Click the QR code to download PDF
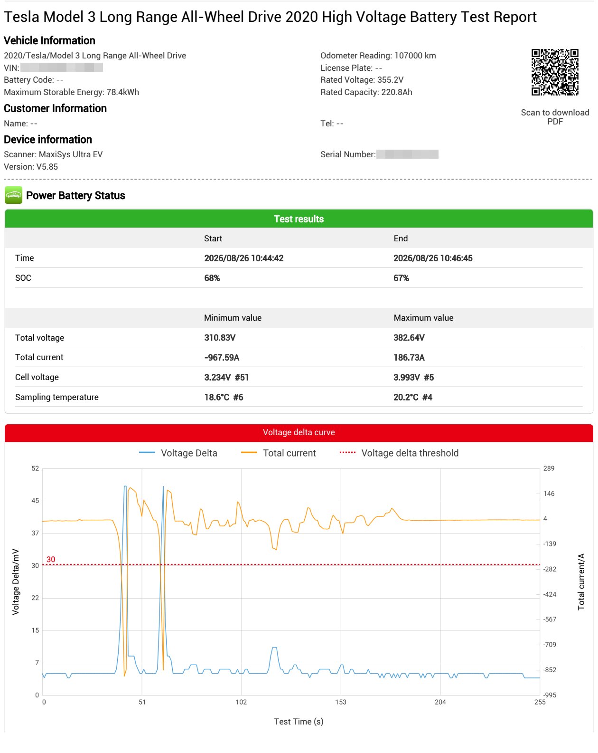 click(555, 72)
